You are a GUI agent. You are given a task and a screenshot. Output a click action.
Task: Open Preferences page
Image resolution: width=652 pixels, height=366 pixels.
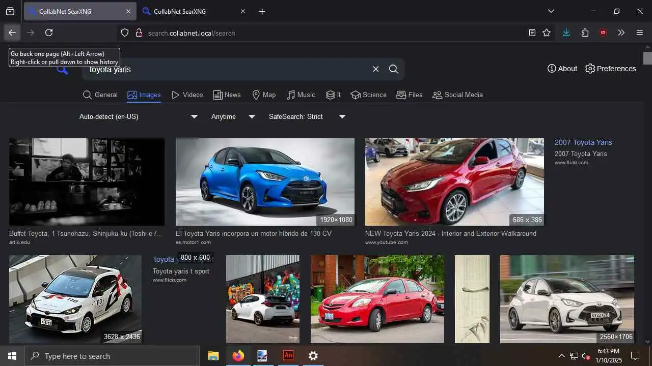click(611, 69)
